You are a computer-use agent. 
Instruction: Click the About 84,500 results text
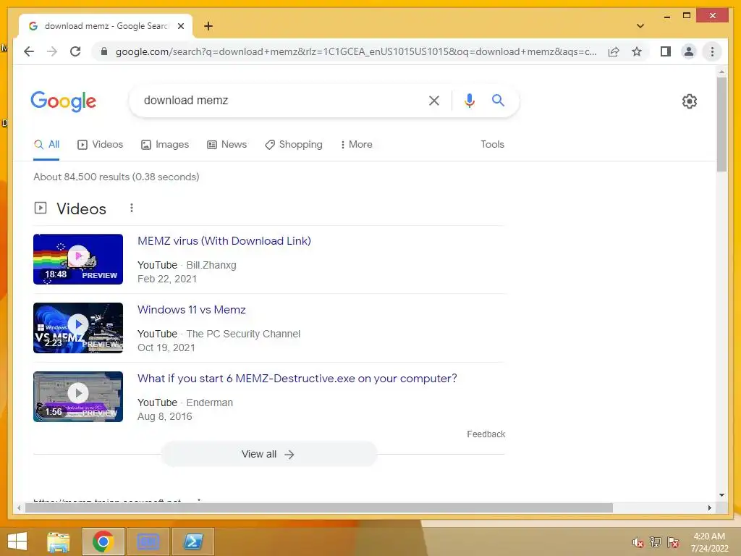tap(117, 177)
